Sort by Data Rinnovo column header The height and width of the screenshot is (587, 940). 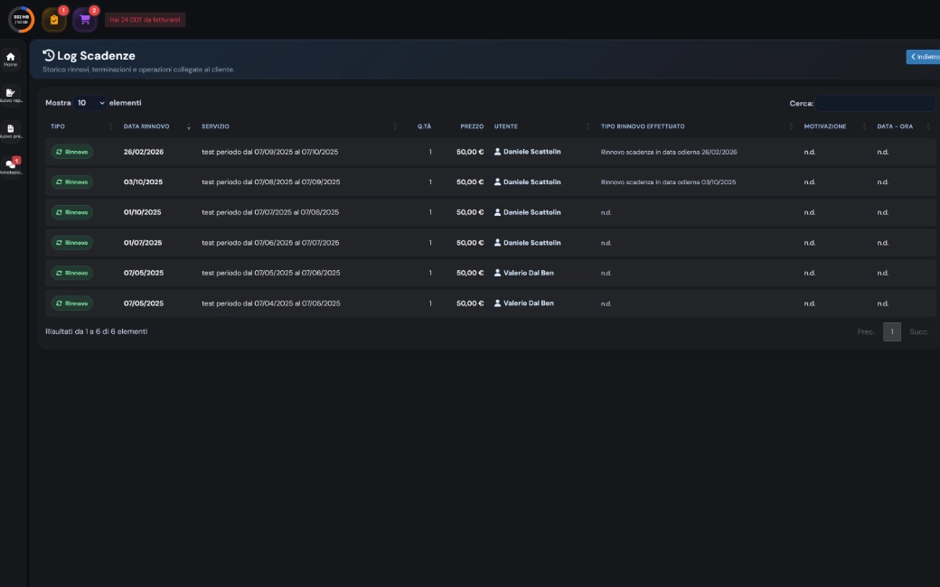155,126
